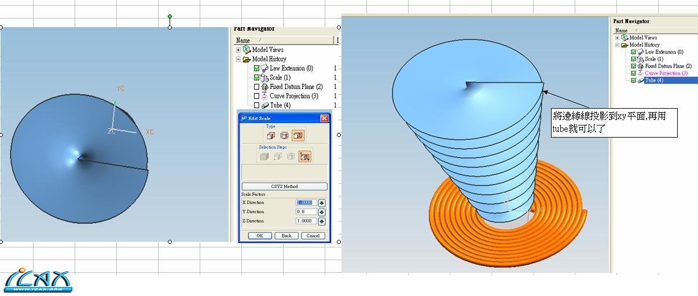The width and height of the screenshot is (698, 296).
Task: Click Law Extension icon in right navigator
Action: [x=640, y=52]
